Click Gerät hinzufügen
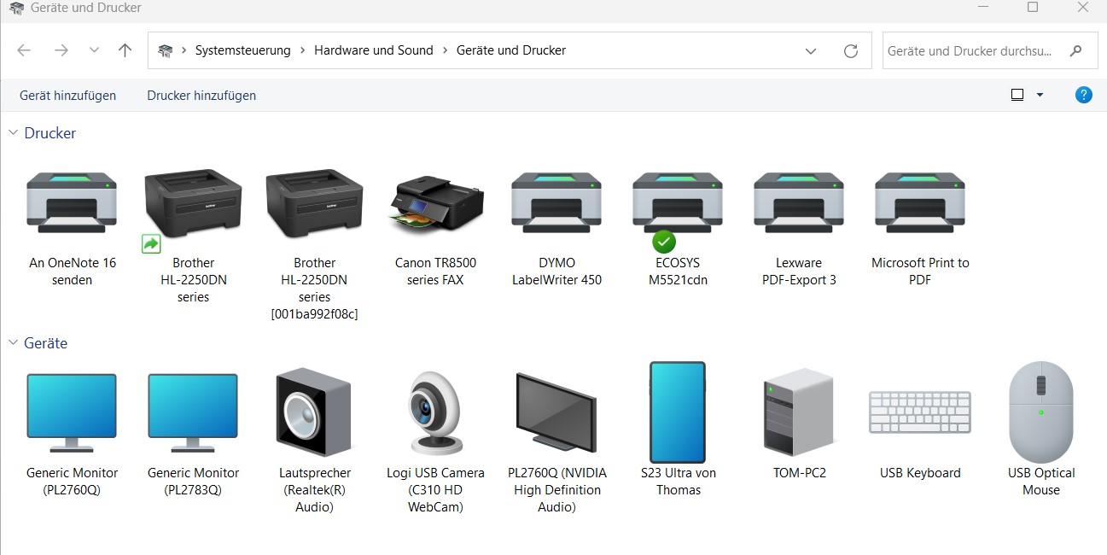This screenshot has width=1107, height=555. (67, 96)
